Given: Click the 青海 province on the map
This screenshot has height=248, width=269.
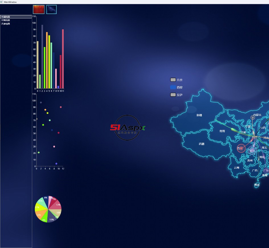Looking at the screenshot, I should pos(222,131).
